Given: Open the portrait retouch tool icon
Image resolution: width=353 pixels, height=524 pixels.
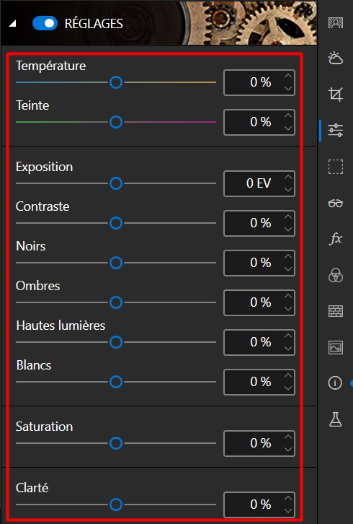Looking at the screenshot, I should (335, 22).
